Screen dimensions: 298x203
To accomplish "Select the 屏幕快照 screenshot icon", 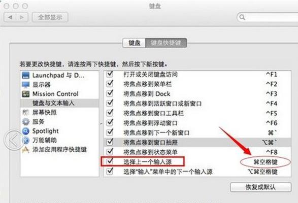I will tap(26, 112).
